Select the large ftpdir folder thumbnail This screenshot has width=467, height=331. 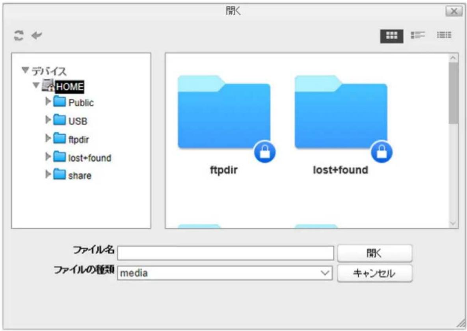point(224,112)
